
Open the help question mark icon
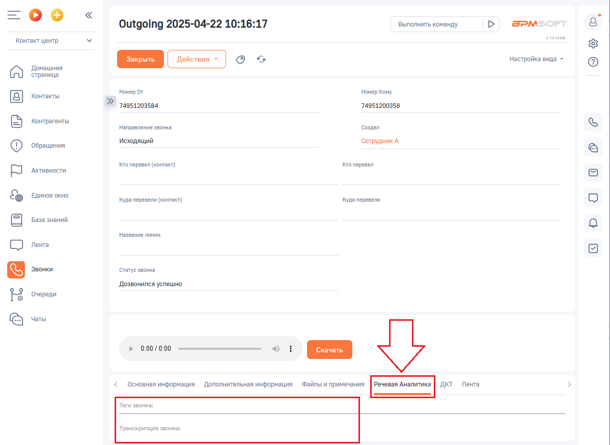[593, 62]
